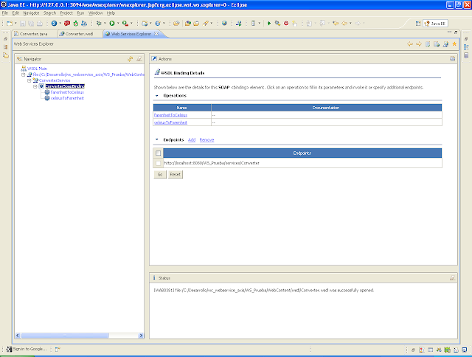Click the Favorites star icon
The width and height of the screenshot is (472, 357).
point(454,44)
